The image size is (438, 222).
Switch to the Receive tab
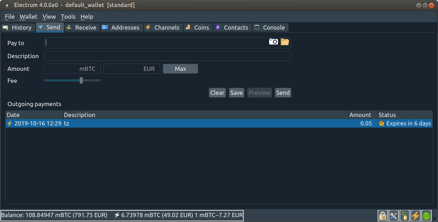pos(82,27)
